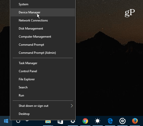
Task: Open Network Connections
Action: point(43,20)
